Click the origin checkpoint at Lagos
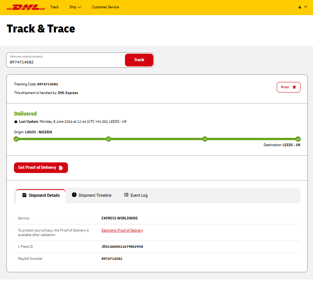 click(16, 139)
